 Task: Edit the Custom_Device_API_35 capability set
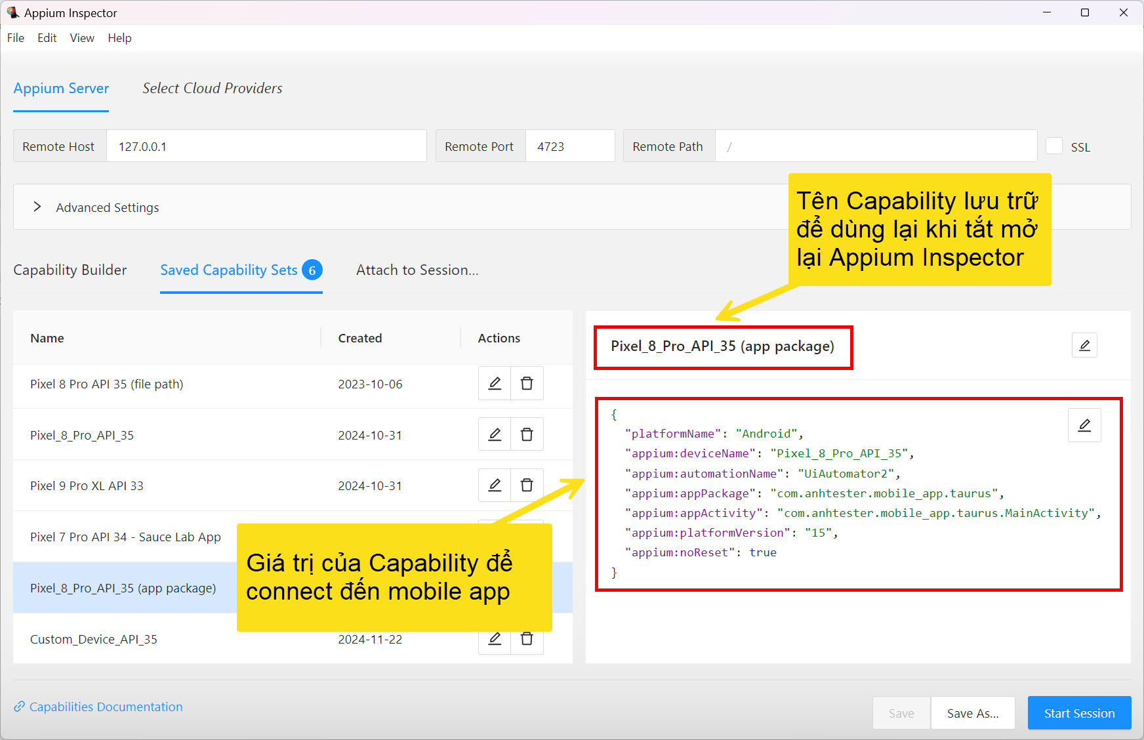point(495,639)
